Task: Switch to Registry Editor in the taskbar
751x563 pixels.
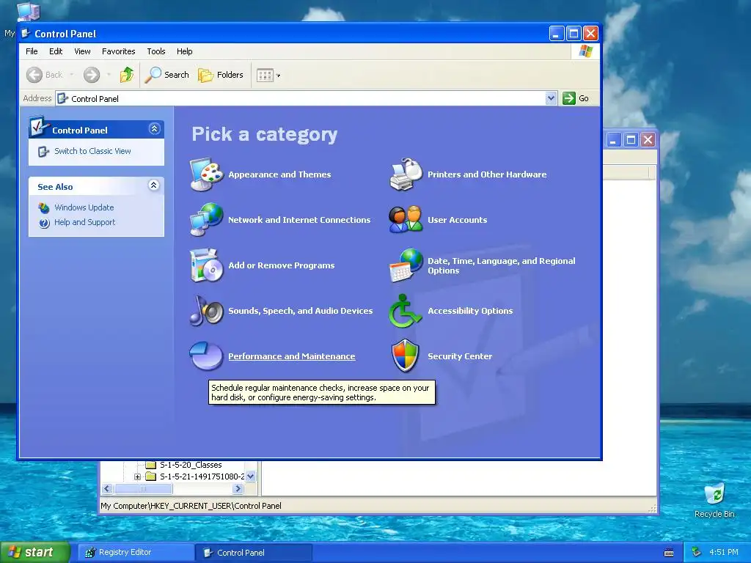Action: [136, 553]
